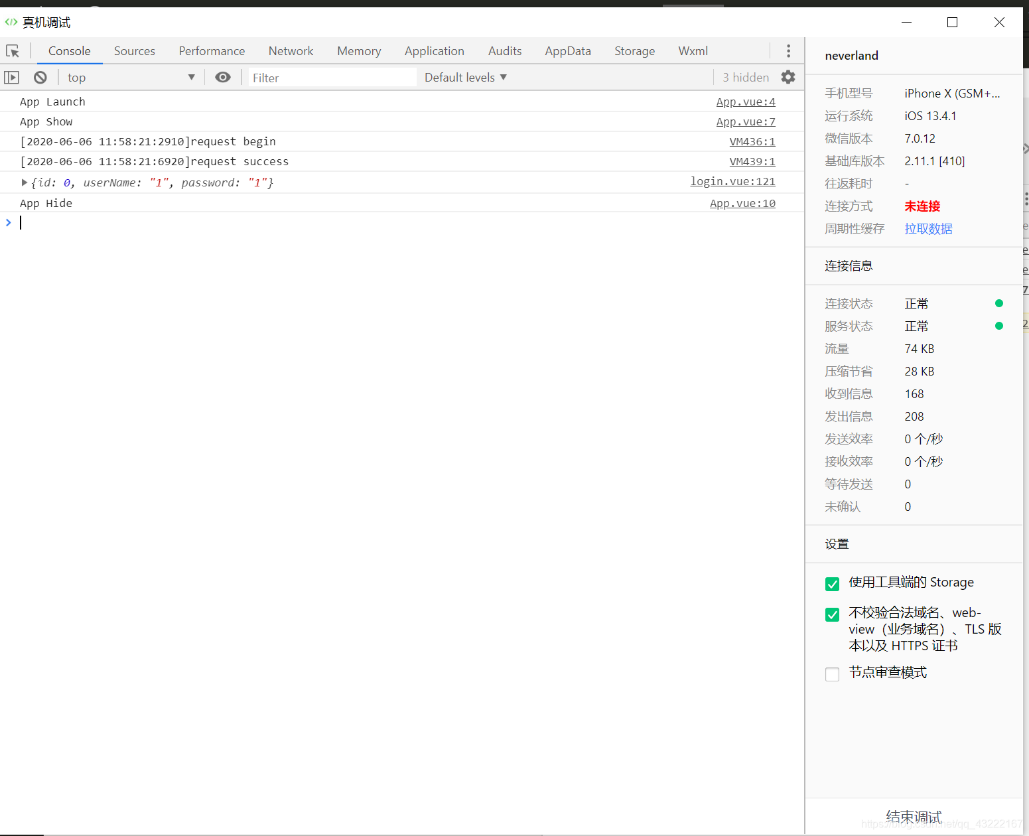Click the 3 hidden messages indicator
The height and width of the screenshot is (836, 1029).
pyautogui.click(x=746, y=78)
